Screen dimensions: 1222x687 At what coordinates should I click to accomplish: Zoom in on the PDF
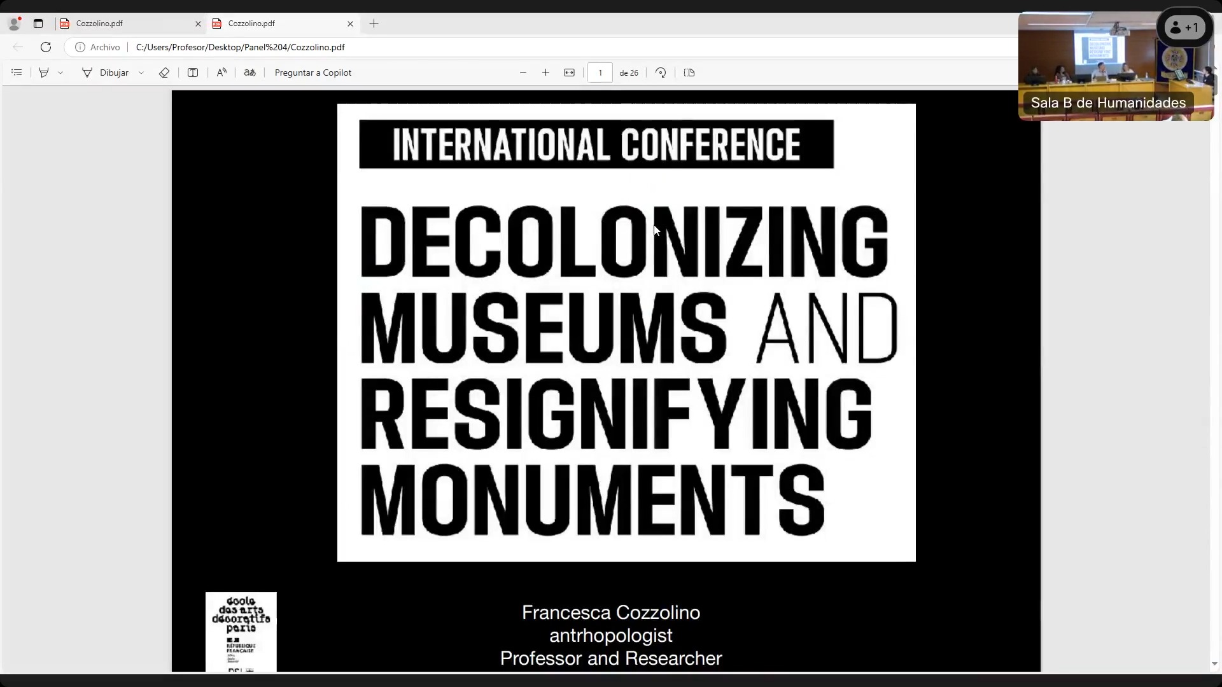[x=545, y=73]
